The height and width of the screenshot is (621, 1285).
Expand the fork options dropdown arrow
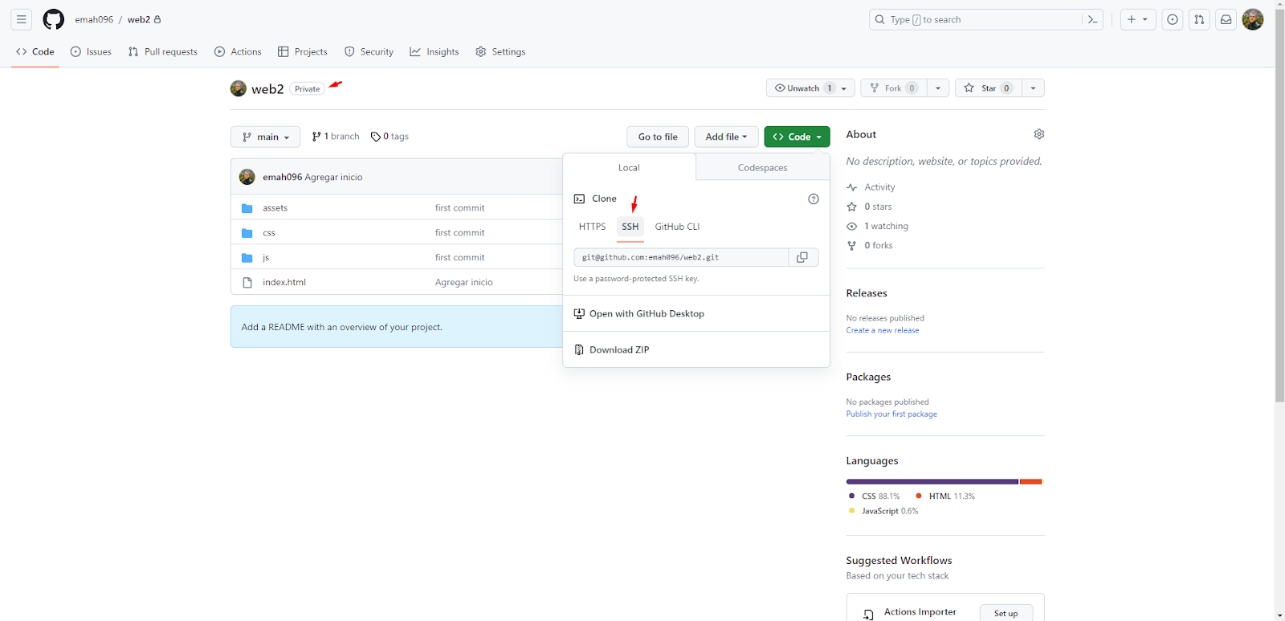tap(938, 88)
